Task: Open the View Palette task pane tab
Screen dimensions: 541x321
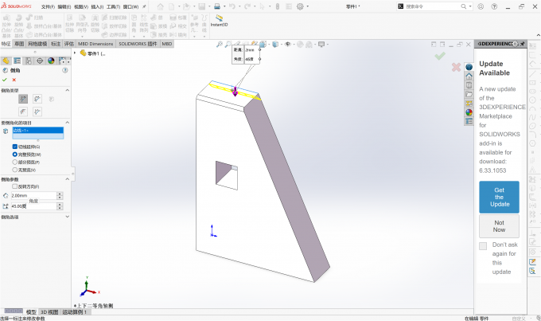Action: click(469, 103)
